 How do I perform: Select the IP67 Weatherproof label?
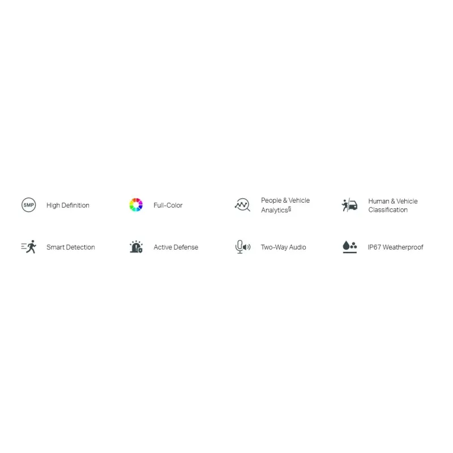395,247
